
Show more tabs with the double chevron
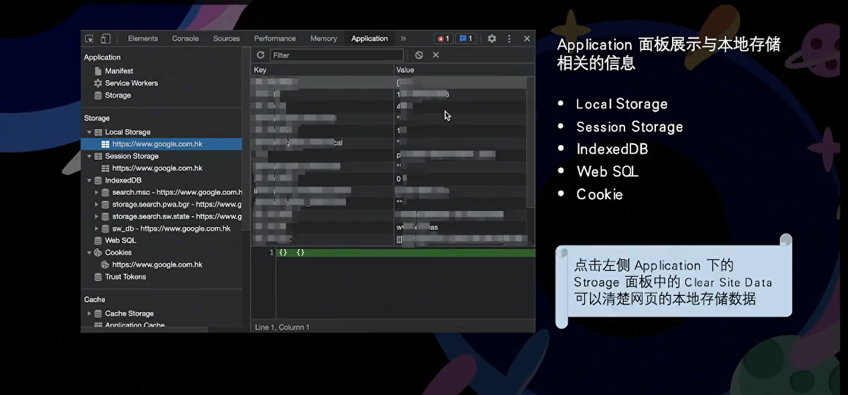403,39
